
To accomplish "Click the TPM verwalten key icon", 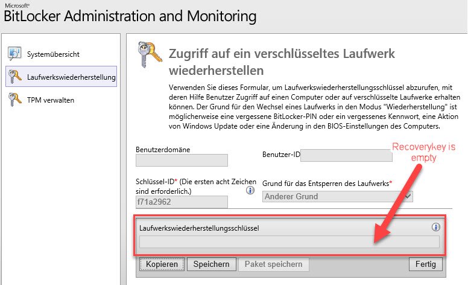I will [x=15, y=100].
